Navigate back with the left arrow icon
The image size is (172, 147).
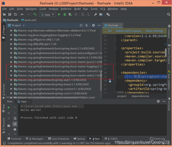(x=22, y=15)
